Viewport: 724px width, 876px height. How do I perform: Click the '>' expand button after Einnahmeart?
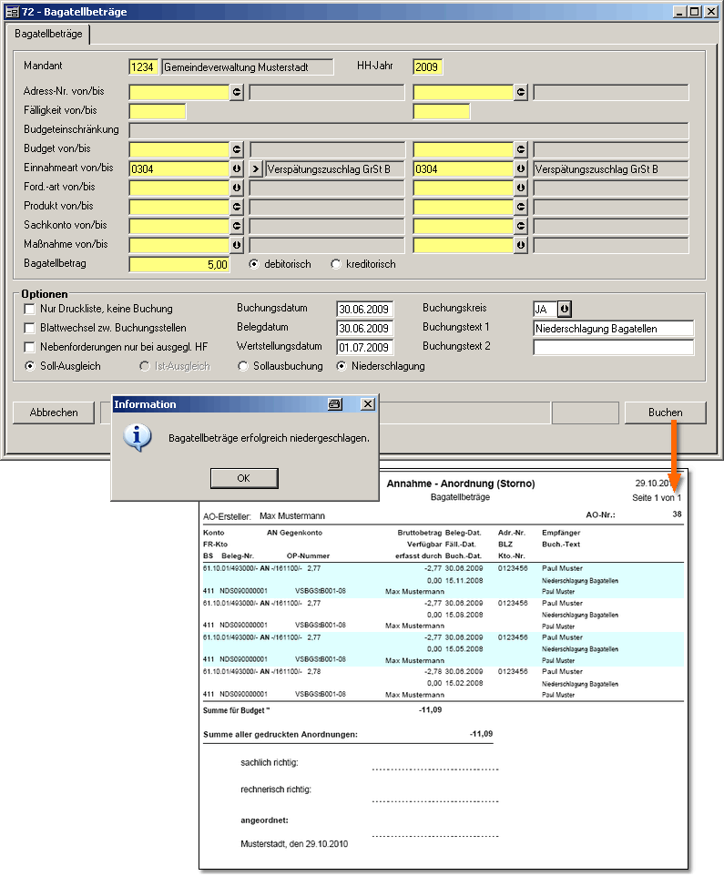[x=255, y=168]
